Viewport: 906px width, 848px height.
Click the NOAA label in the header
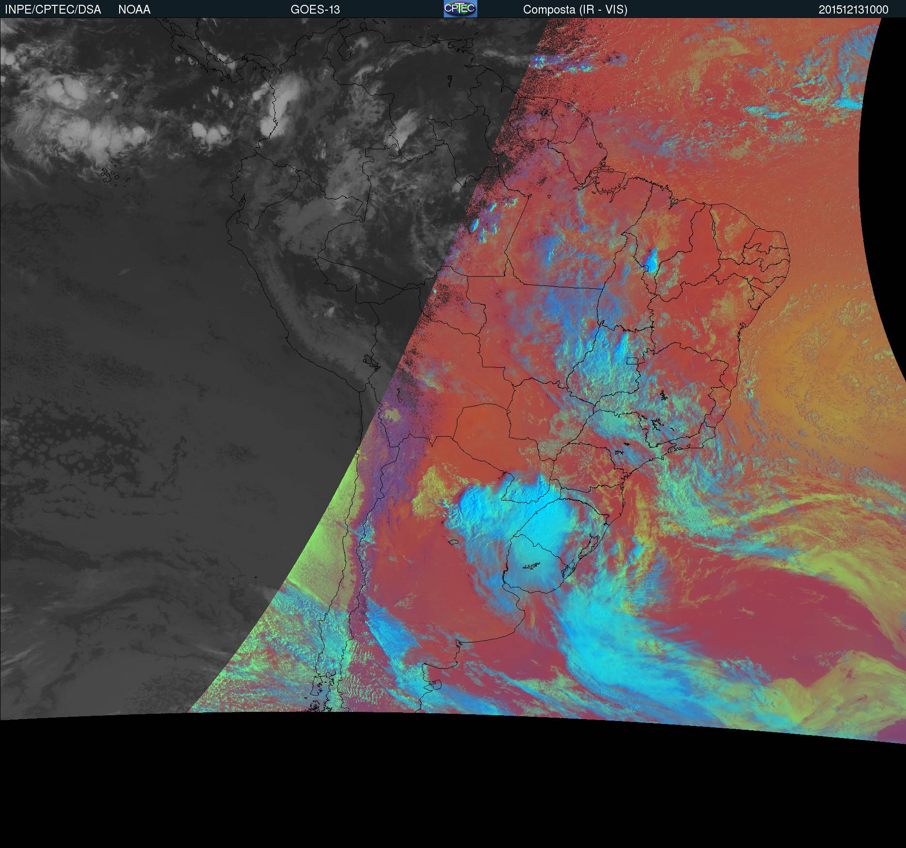134,10
